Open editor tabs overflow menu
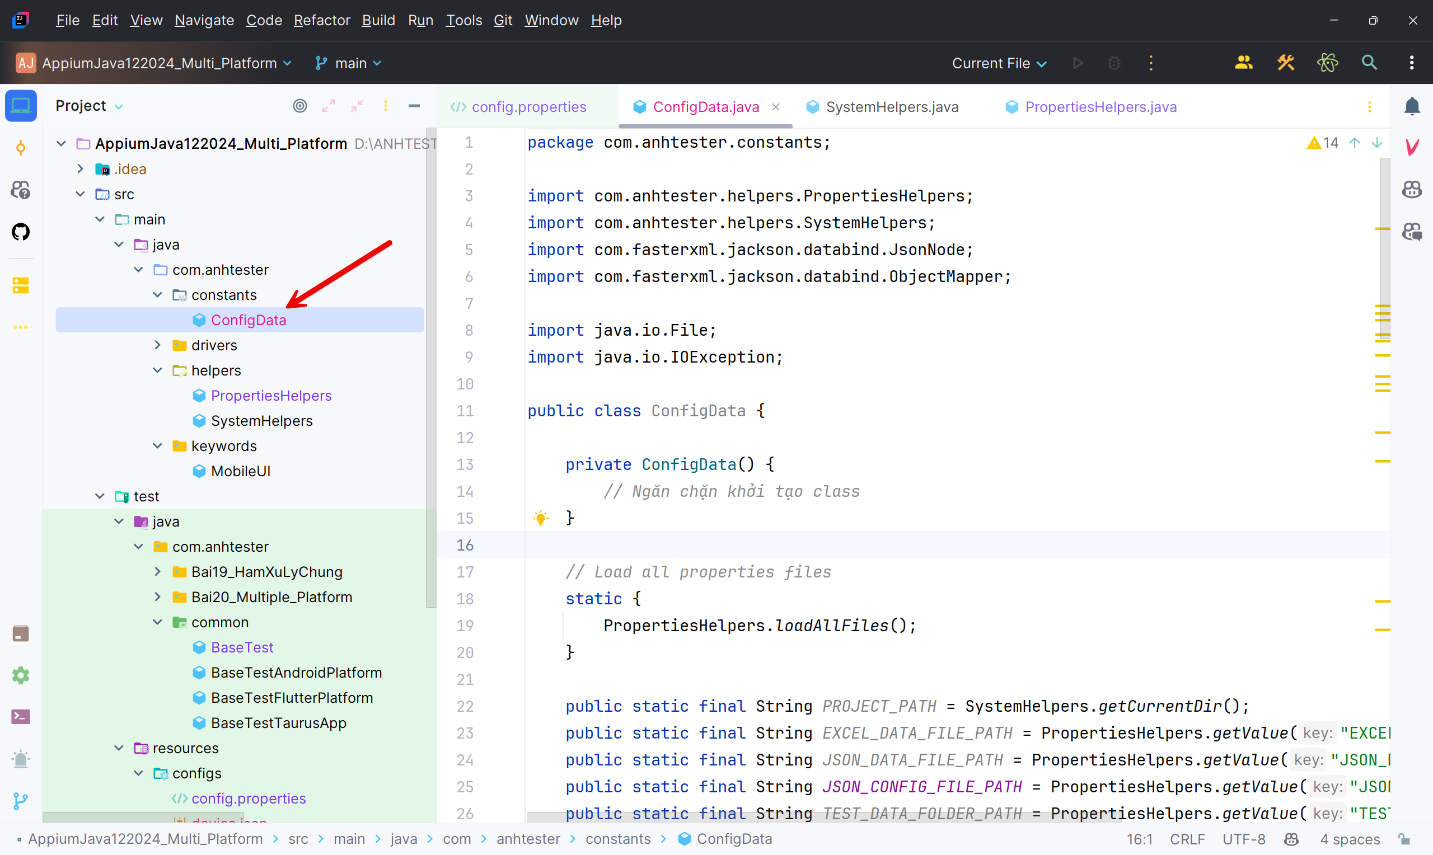This screenshot has width=1433, height=855. click(1369, 106)
